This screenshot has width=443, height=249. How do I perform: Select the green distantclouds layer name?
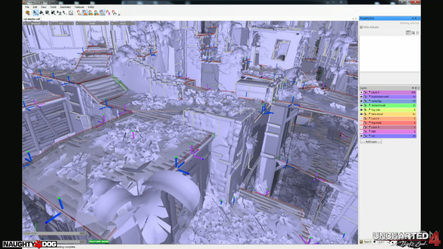click(x=378, y=105)
